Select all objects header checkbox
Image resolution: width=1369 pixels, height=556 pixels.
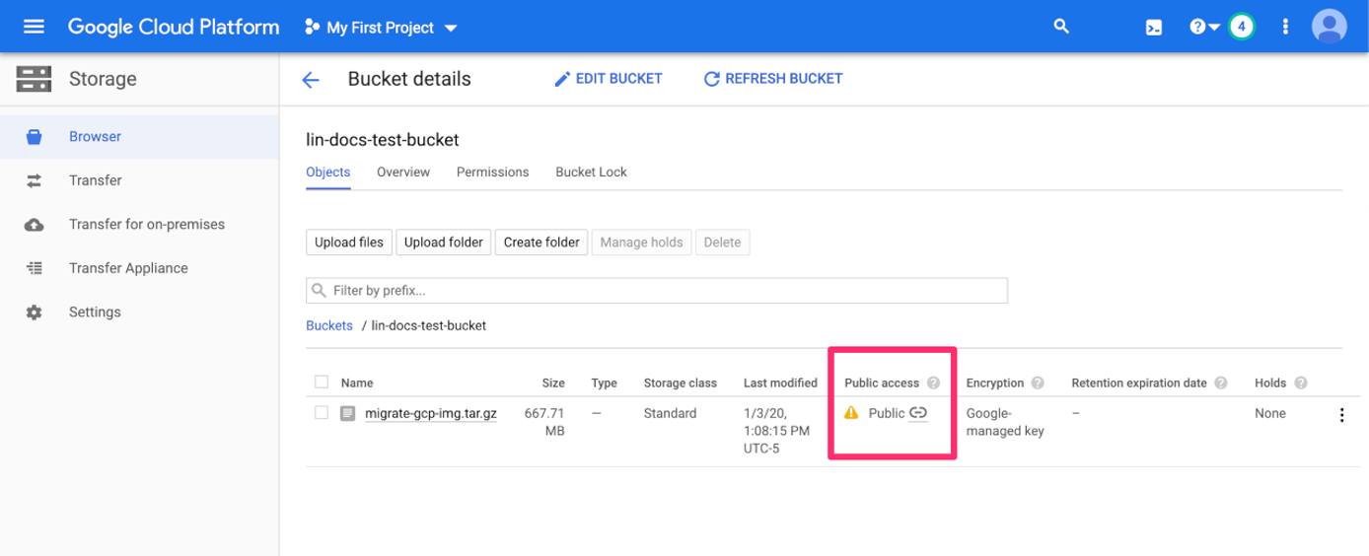[x=321, y=382]
